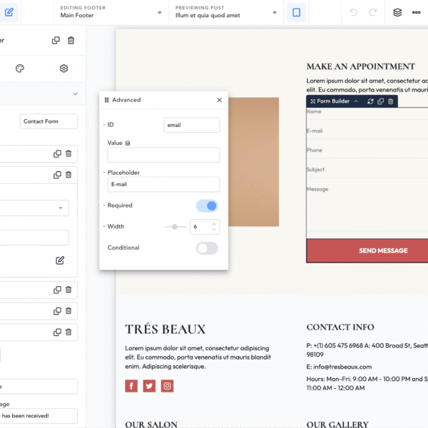428x428 pixels.
Task: Enable the Conditional toggle
Action: pyautogui.click(x=207, y=248)
